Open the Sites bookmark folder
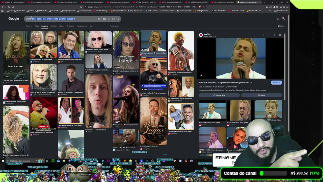This screenshot has height=182, width=323. 10,11
